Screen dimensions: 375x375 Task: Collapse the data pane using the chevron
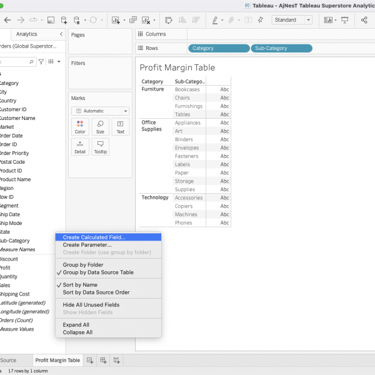(61, 34)
